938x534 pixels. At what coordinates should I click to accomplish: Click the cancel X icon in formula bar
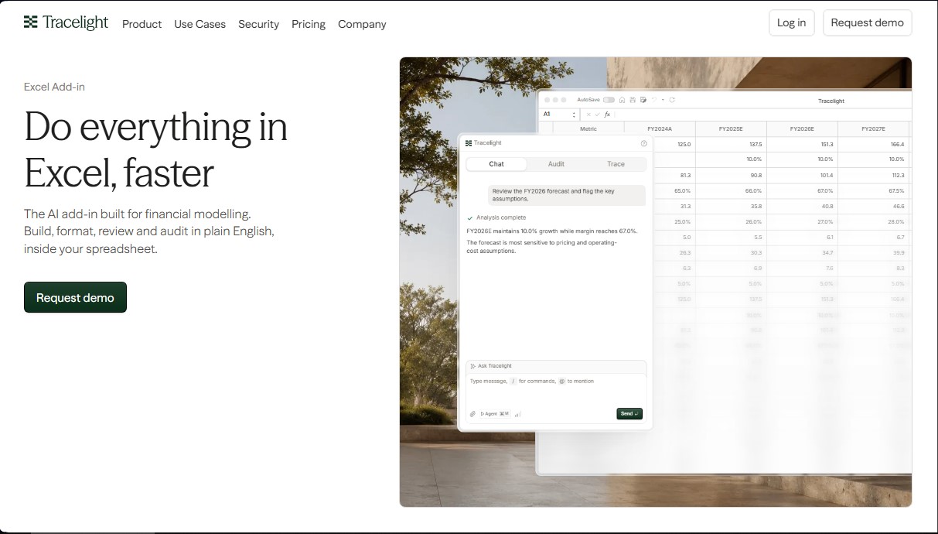coord(588,115)
